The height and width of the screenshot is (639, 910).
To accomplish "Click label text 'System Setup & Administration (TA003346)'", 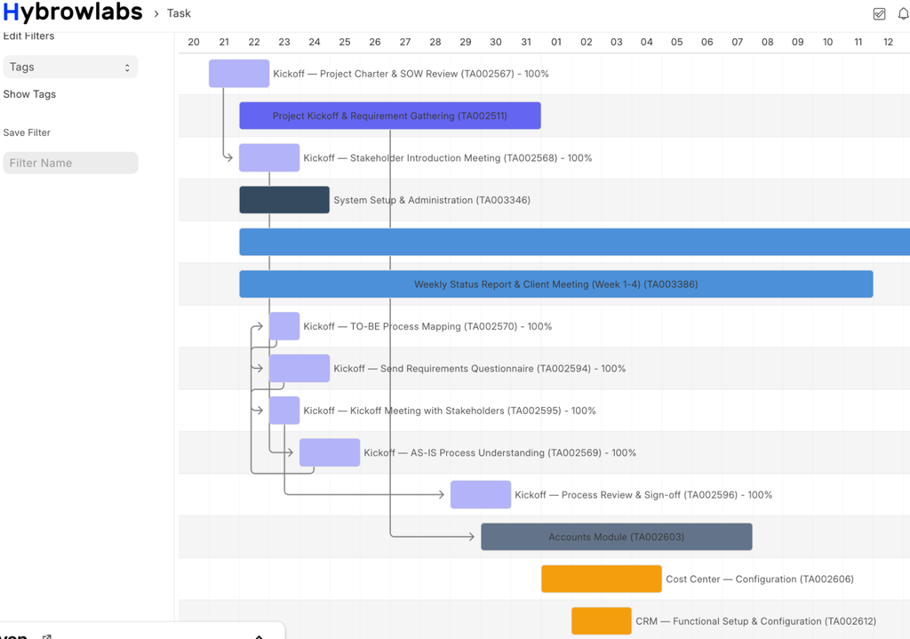I will pos(432,200).
